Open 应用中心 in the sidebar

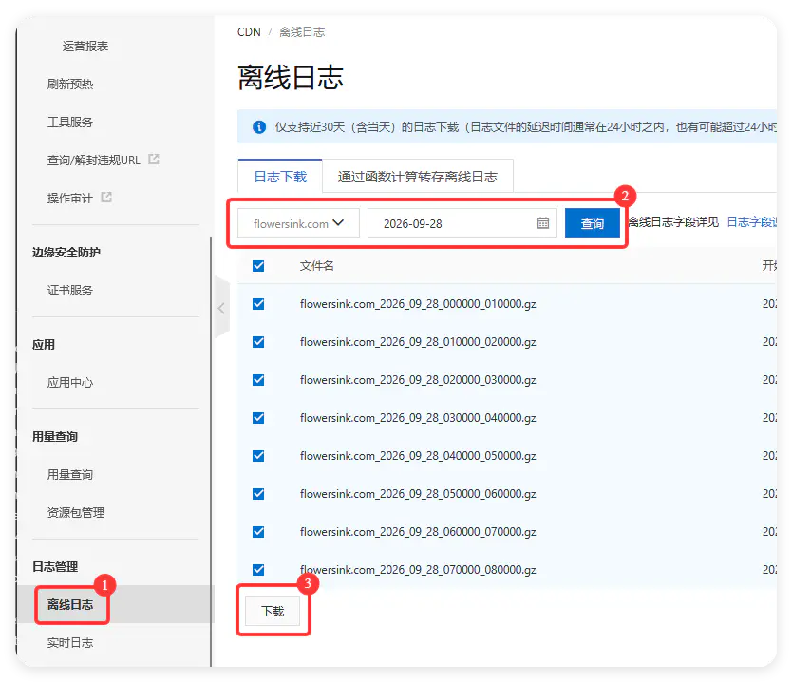[x=70, y=383]
